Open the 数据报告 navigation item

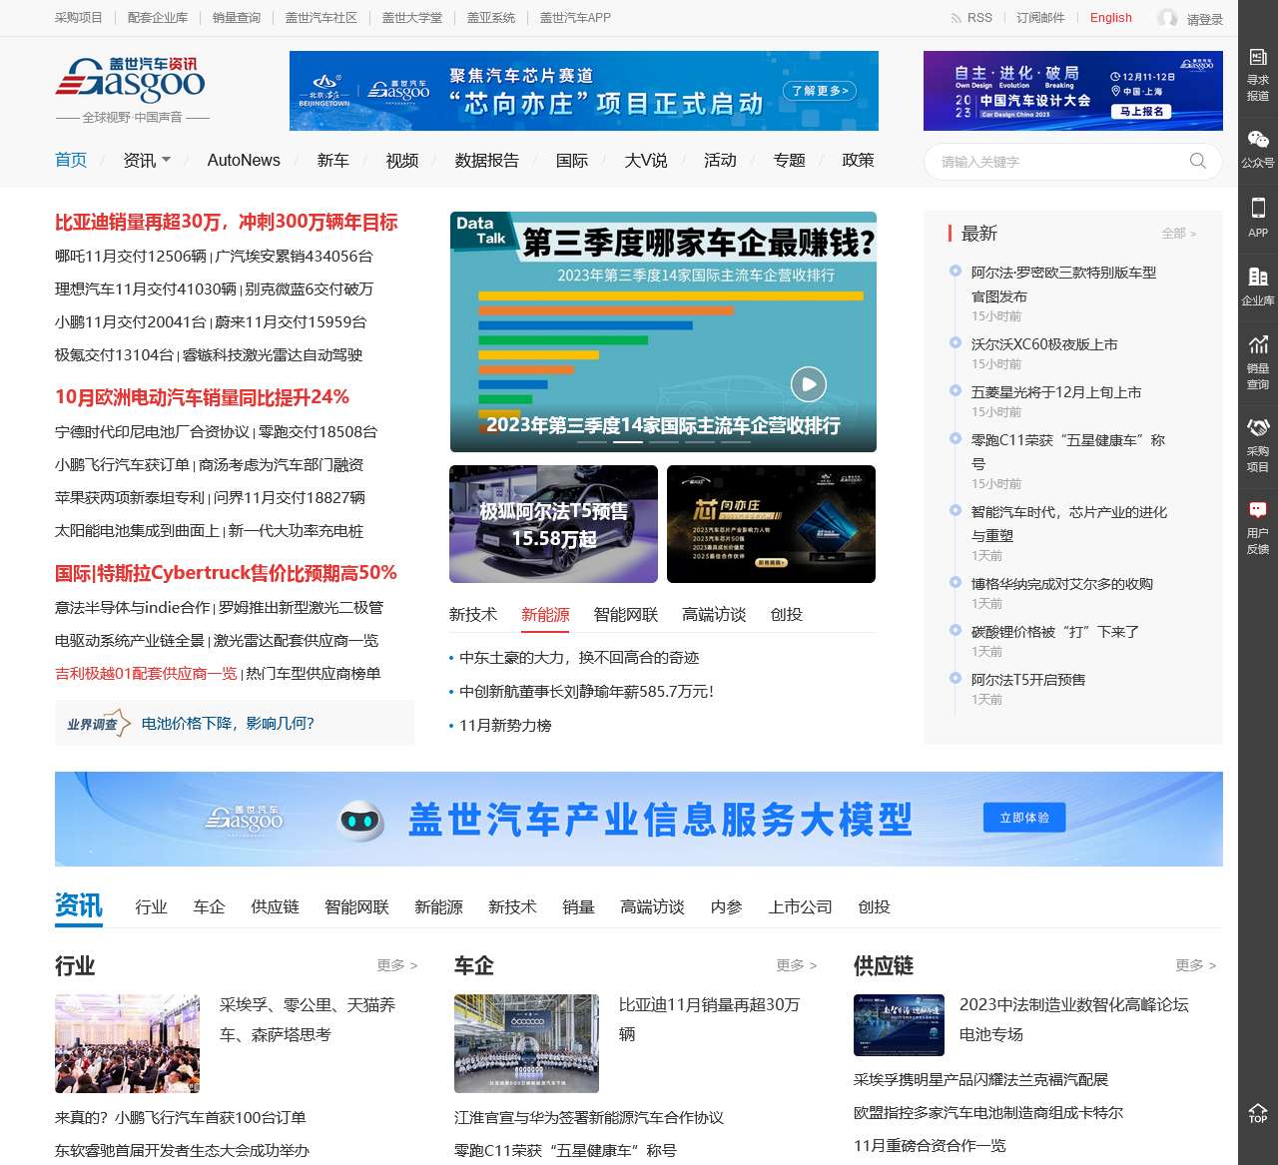487,160
